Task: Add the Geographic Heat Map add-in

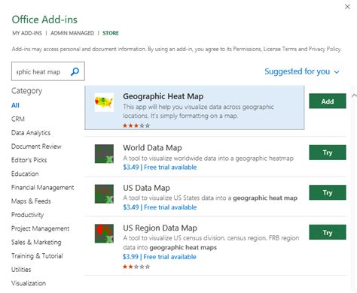Action: 328,101
